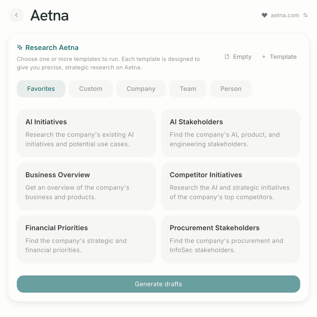Screen dimensions: 317x317
Task: Click the Empty document icon
Action: [227, 57]
